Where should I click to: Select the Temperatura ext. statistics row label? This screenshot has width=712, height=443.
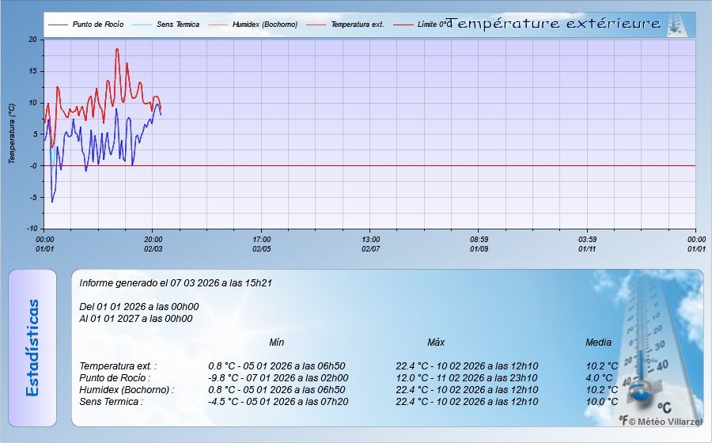pos(118,366)
